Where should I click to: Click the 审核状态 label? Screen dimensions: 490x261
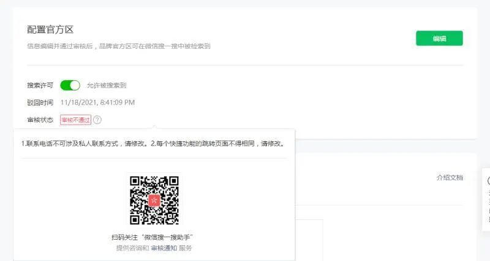(40, 120)
